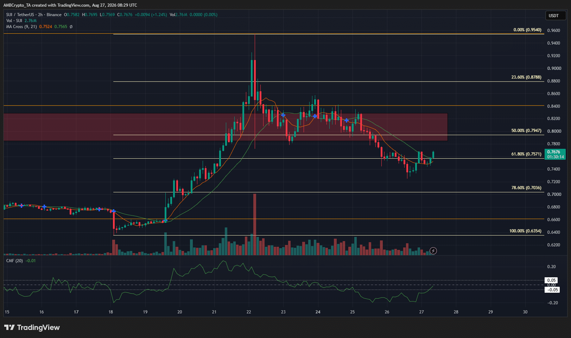Screen dimensions: 571x338
Task: Click the 78.60% (0.7036) Fibonacci label
Action: [x=526, y=188]
